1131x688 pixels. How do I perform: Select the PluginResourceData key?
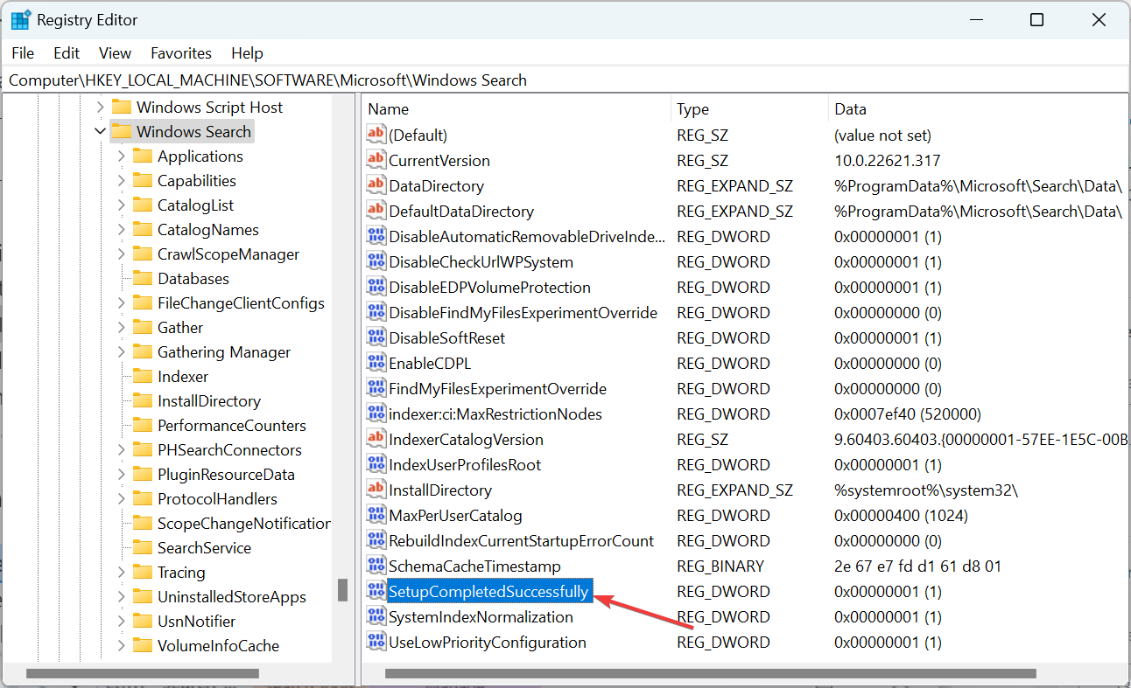[226, 474]
